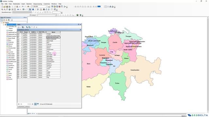This screenshot has height=117, width=209.
Task: Activate the Identify tool
Action: click(33, 9)
